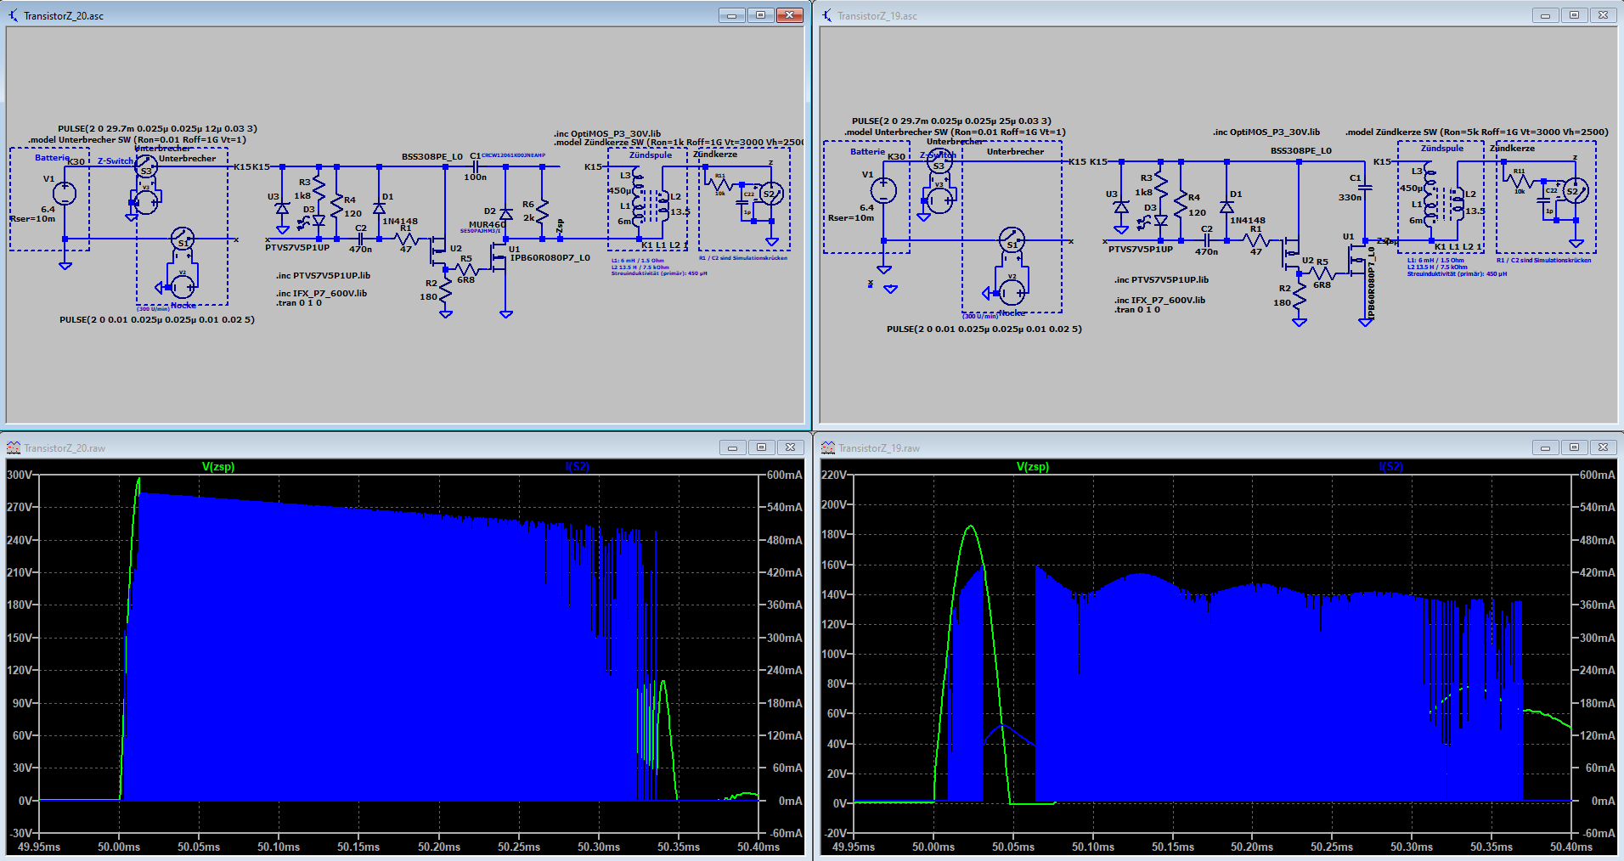Click the TransistorZ_20.asc schematic window icon
Screen dimensions: 1624x861
pyautogui.click(x=13, y=15)
